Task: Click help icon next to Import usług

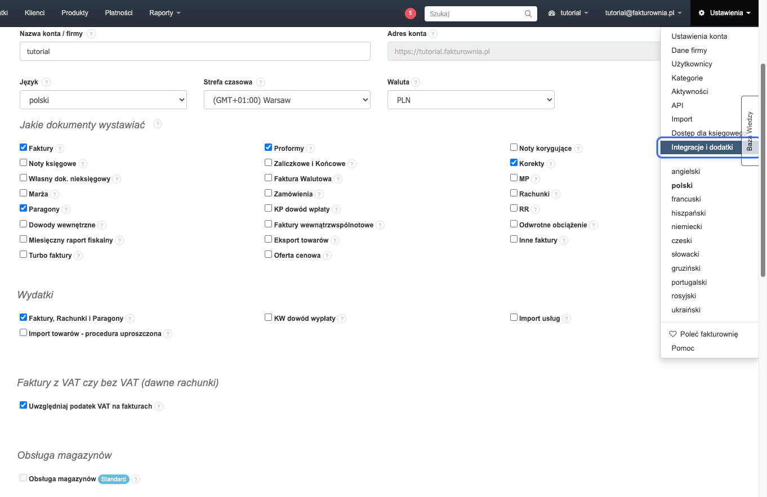Action: pyautogui.click(x=567, y=319)
